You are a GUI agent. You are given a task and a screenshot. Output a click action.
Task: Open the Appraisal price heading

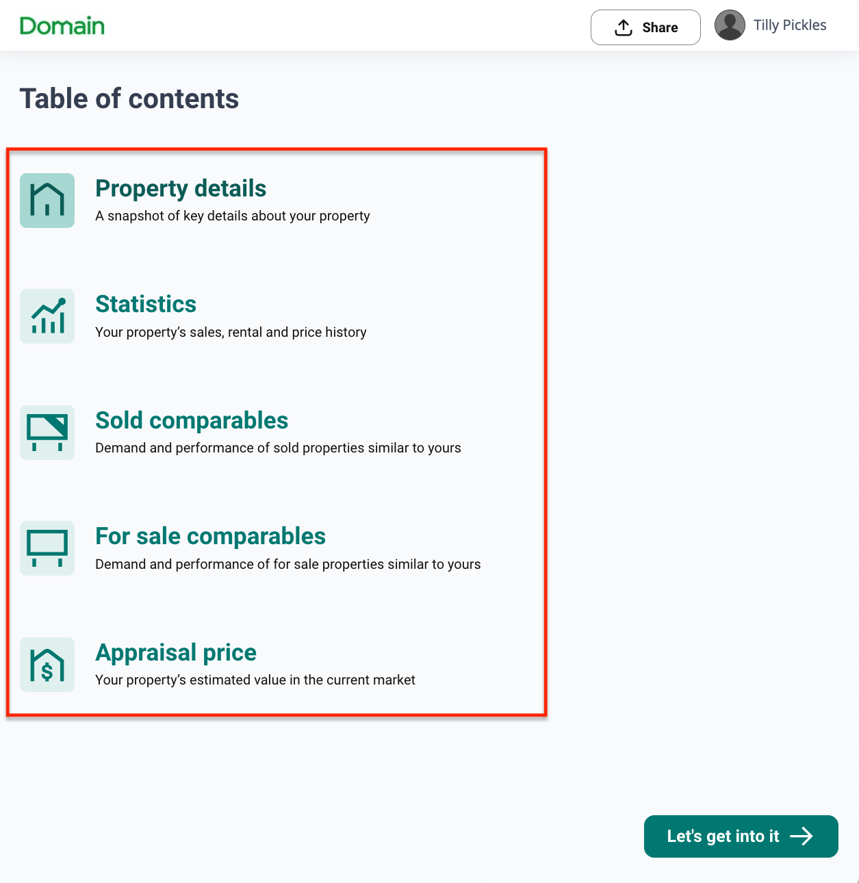click(176, 652)
